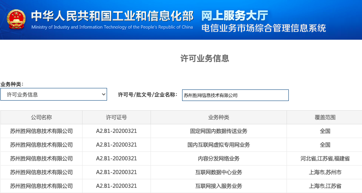Click the 业务种类 field label
362x193 pixels.
tap(12, 84)
